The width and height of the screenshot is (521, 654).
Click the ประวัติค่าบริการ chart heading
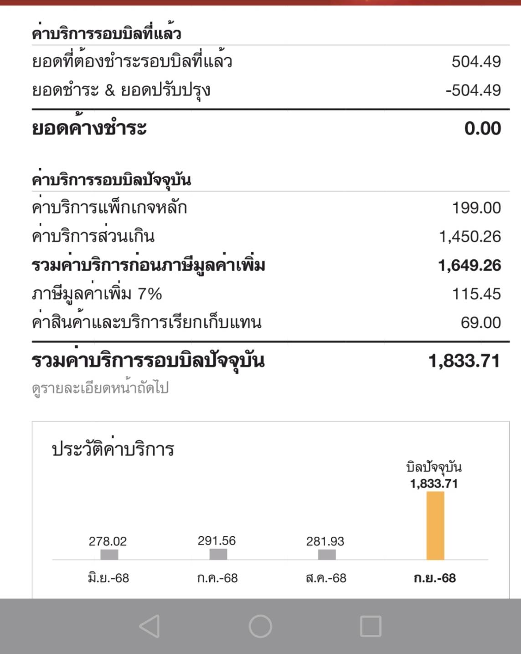click(x=113, y=450)
